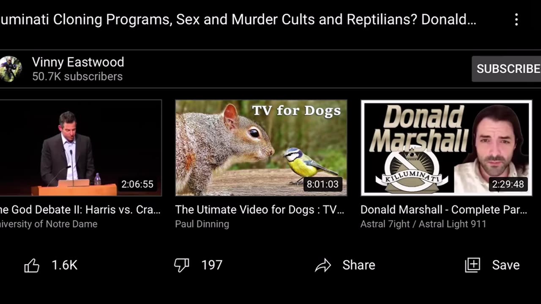This screenshot has width=541, height=304.
Task: Visit Astral 7ight / Astral Light 911 channel
Action: [x=424, y=224]
